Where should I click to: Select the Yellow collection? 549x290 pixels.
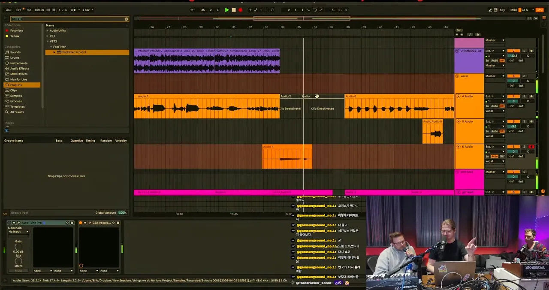pyautogui.click(x=15, y=36)
